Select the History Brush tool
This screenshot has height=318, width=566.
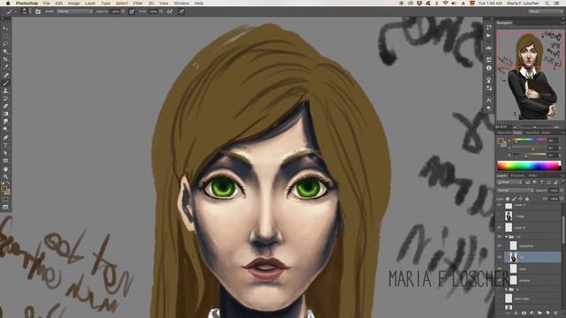pos(5,98)
